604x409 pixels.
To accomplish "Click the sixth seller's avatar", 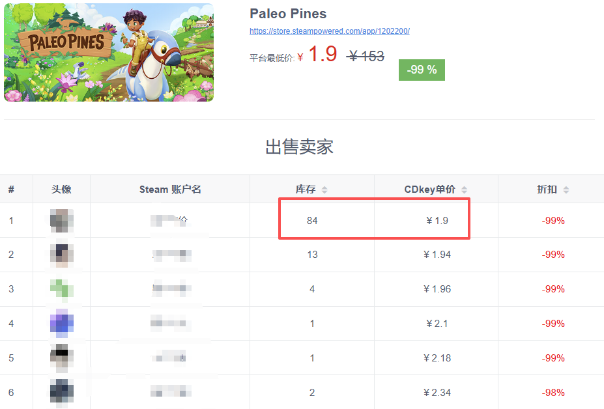I will 62,392.
